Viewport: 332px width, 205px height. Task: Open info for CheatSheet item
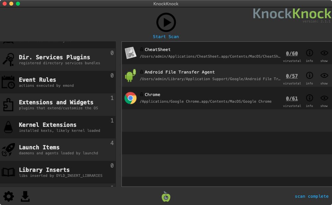click(x=309, y=53)
